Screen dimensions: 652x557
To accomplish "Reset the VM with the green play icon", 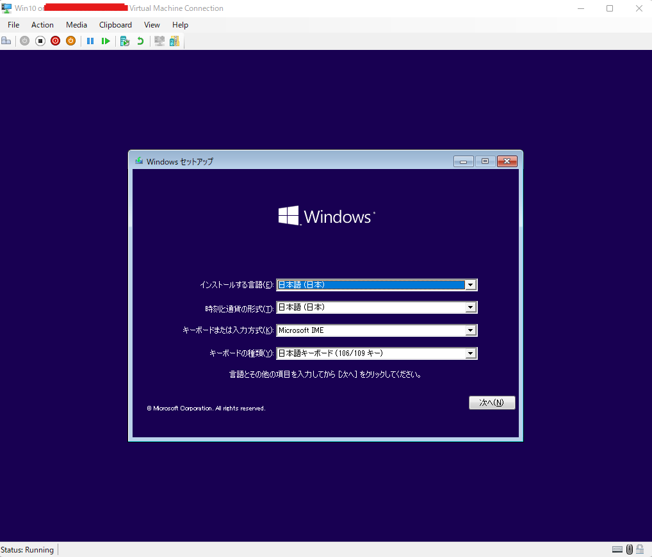I will 106,41.
